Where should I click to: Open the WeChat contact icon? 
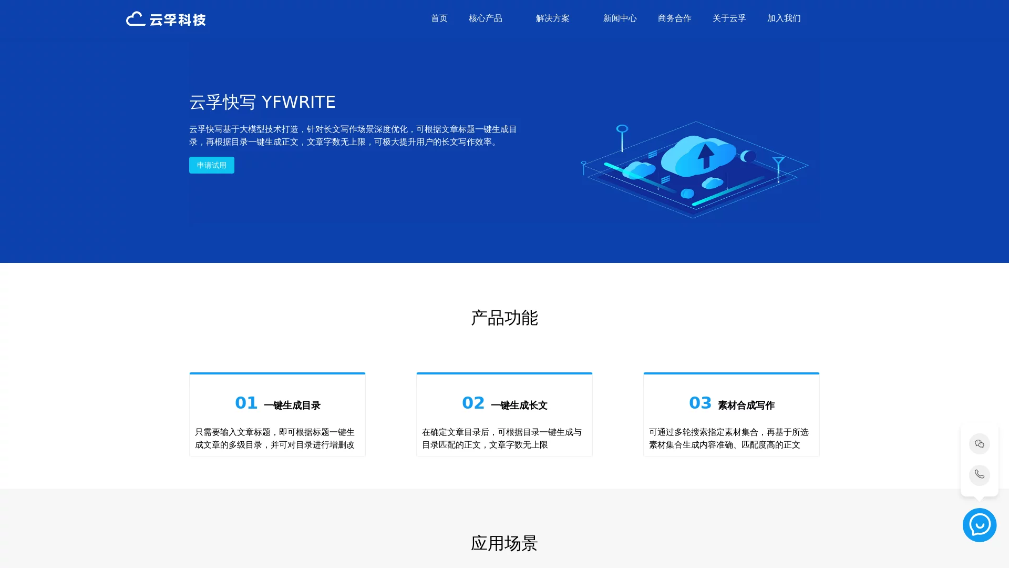(980, 443)
